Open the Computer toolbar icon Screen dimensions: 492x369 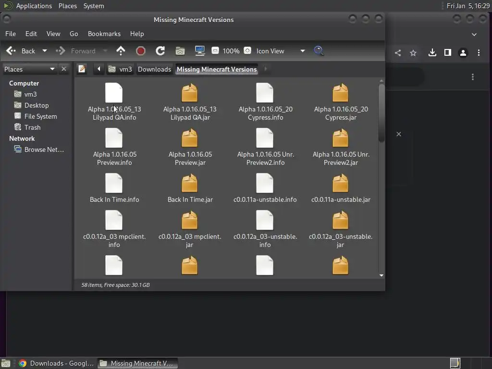pyautogui.click(x=200, y=51)
